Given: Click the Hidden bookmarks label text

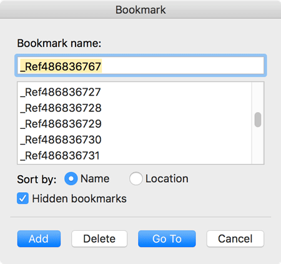Looking at the screenshot, I should click(79, 198).
